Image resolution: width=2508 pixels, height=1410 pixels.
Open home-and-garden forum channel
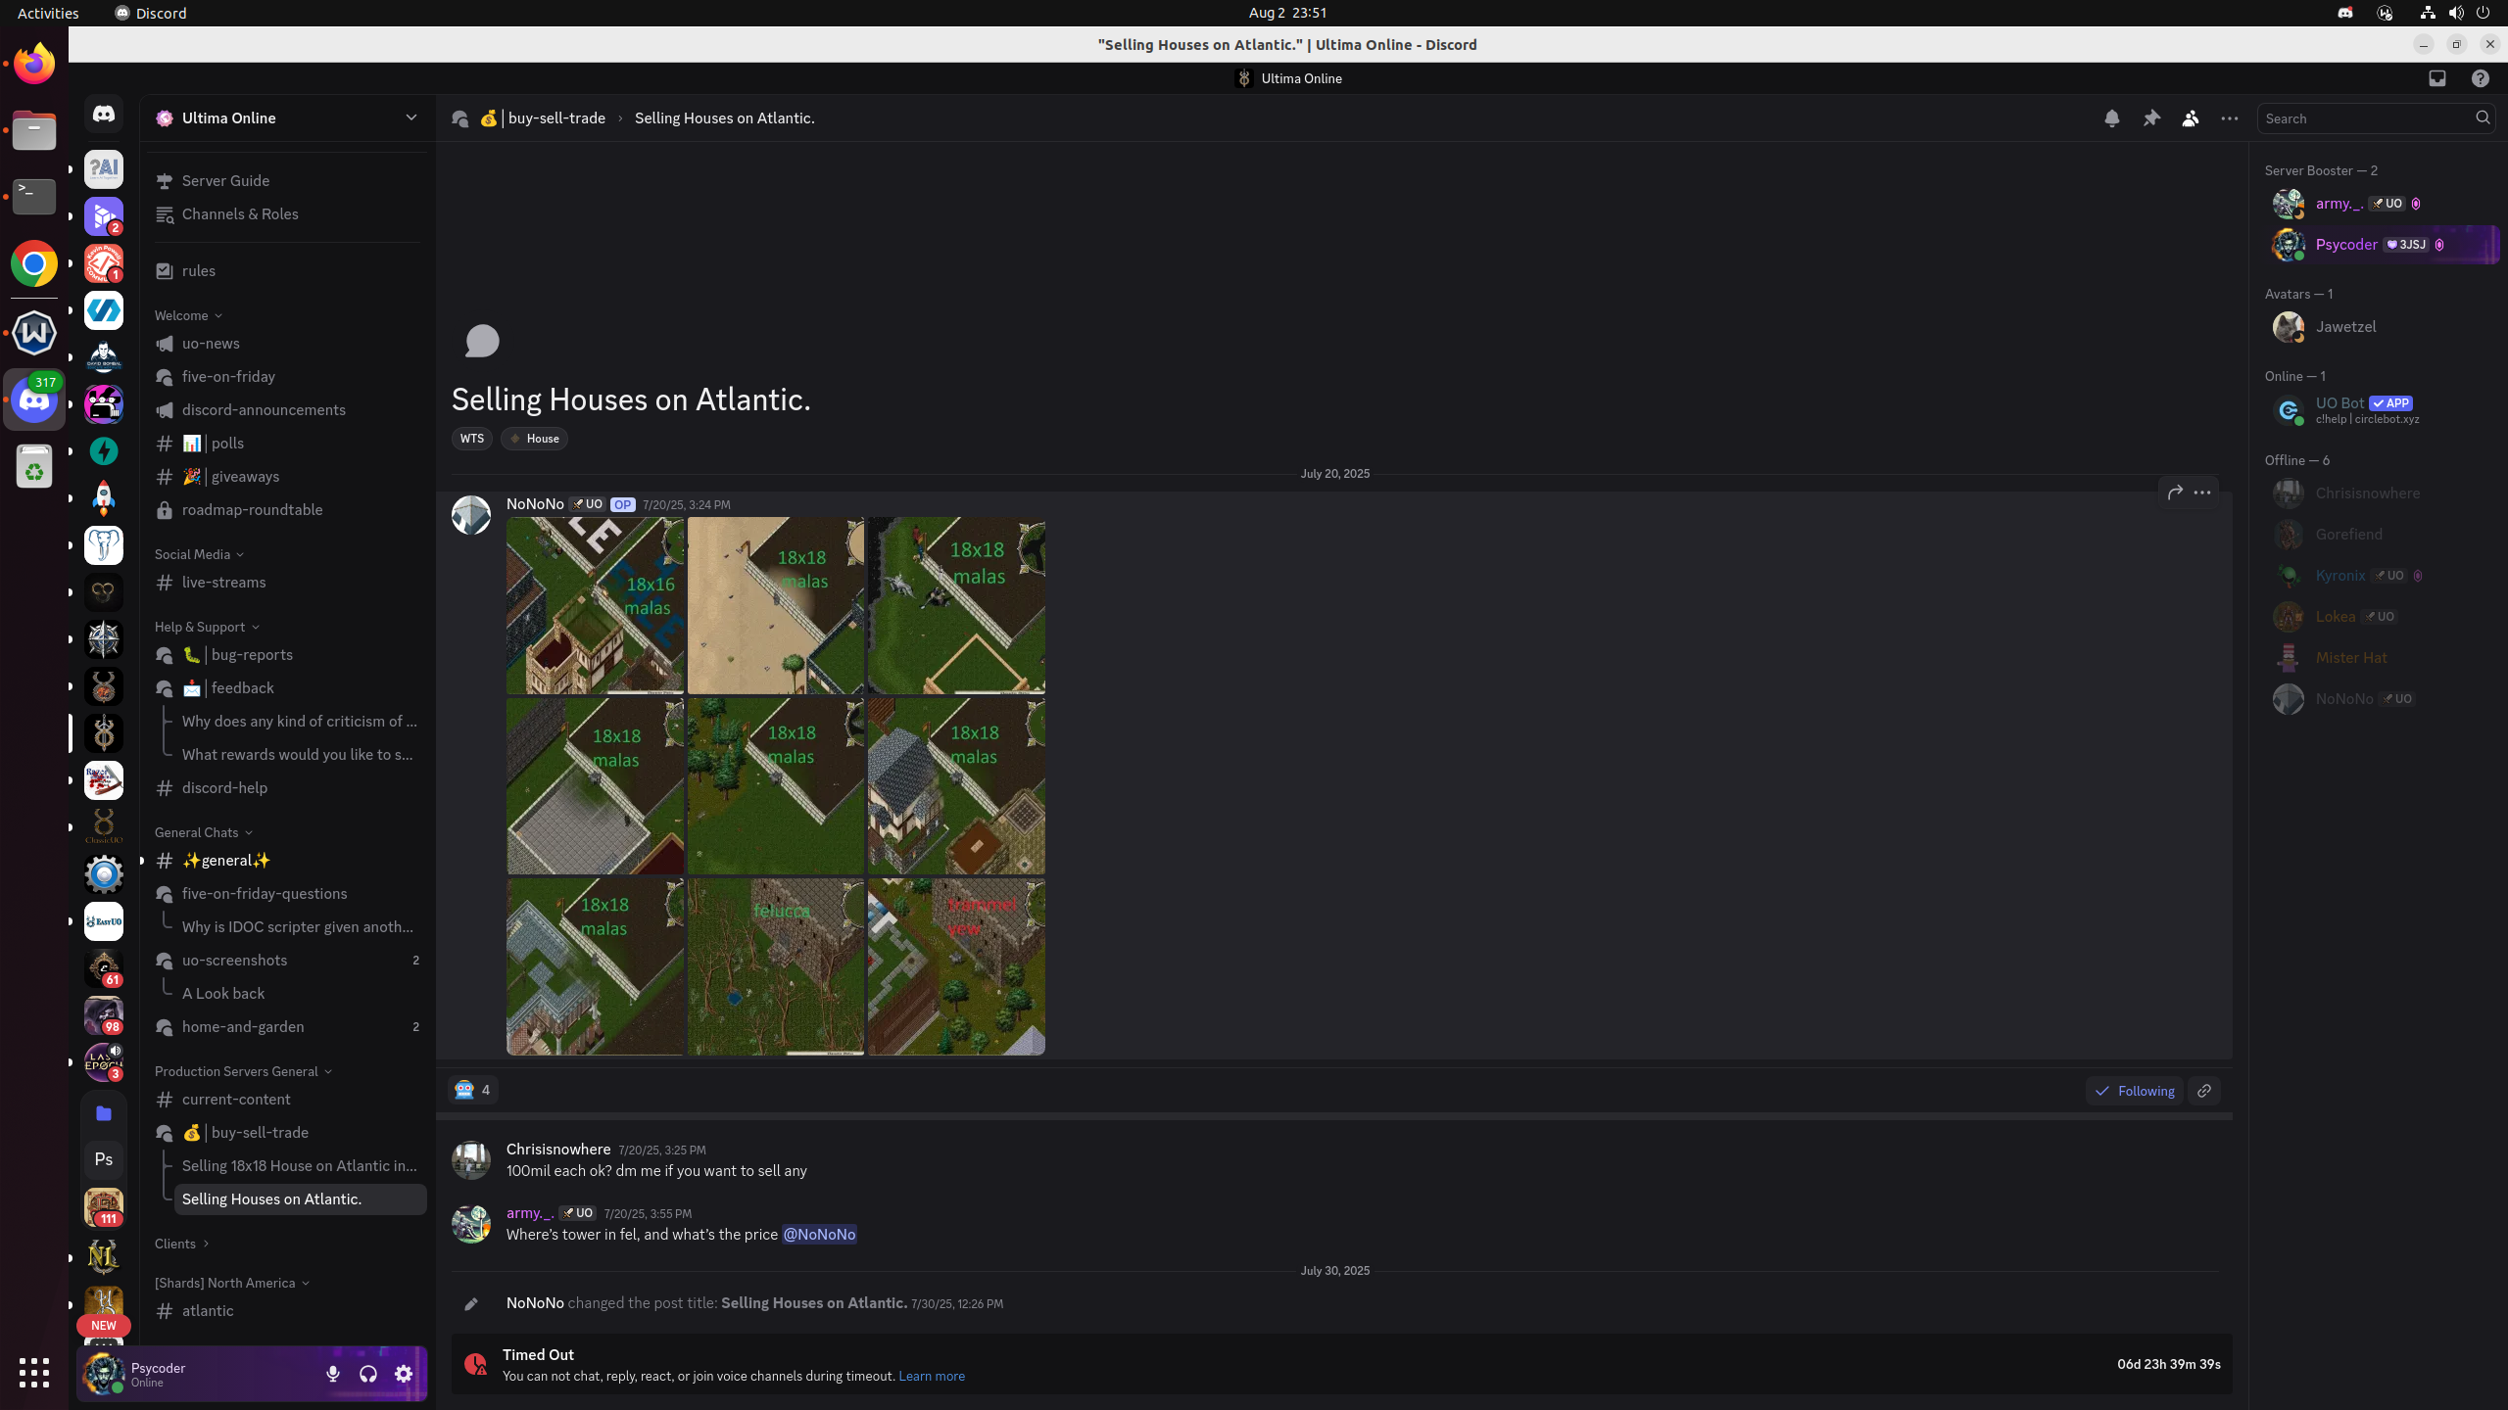(x=287, y=1026)
